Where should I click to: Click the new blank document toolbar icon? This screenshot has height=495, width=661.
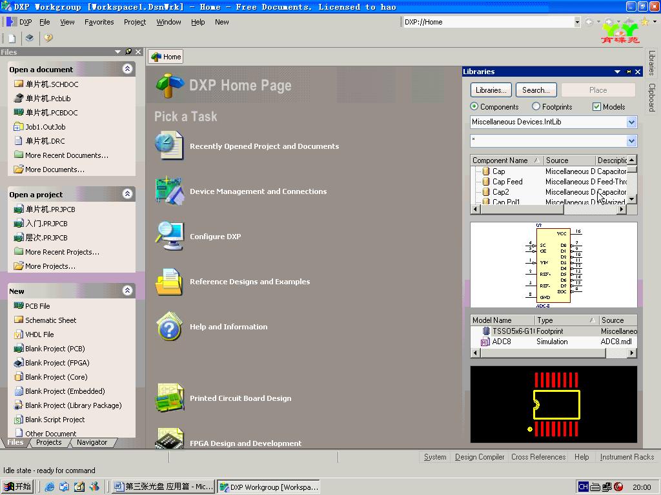click(x=12, y=38)
